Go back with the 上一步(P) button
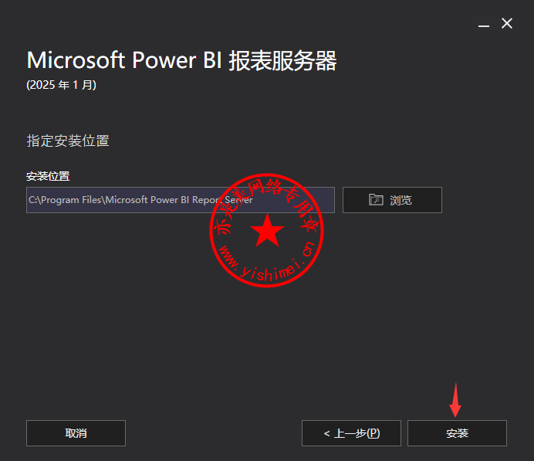The image size is (534, 461). pos(351,433)
